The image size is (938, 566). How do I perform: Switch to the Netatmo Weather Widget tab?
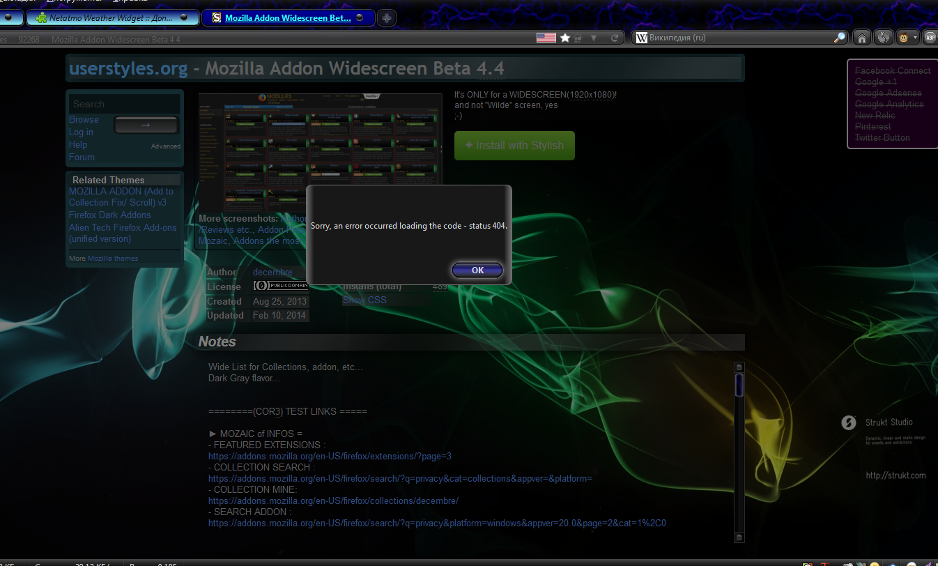[x=114, y=17]
